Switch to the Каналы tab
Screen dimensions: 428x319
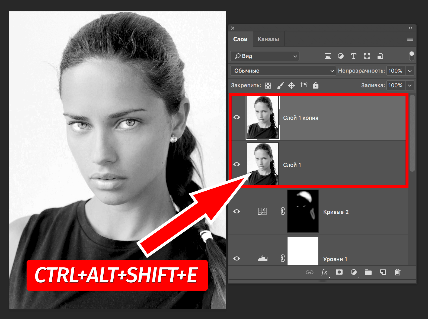click(x=268, y=39)
